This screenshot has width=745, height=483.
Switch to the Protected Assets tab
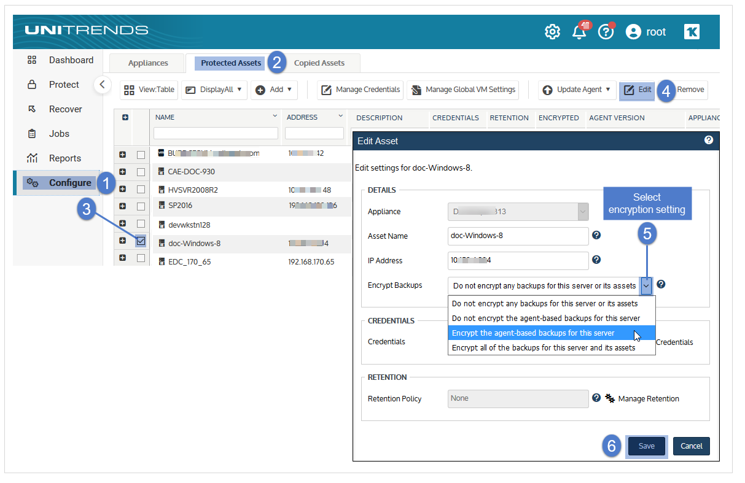pyautogui.click(x=231, y=63)
